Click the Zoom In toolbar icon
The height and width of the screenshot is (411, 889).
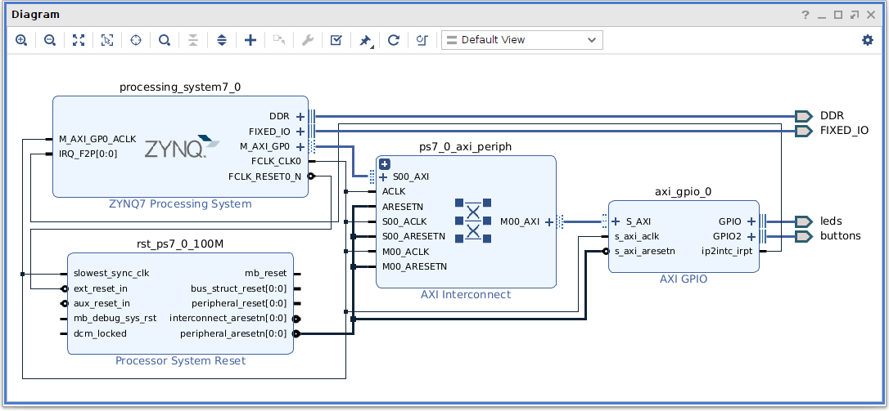(x=21, y=40)
